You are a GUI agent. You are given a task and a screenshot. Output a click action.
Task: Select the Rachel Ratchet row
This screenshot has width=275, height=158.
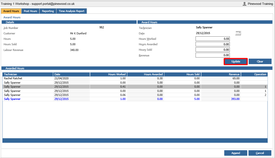(x=135, y=78)
